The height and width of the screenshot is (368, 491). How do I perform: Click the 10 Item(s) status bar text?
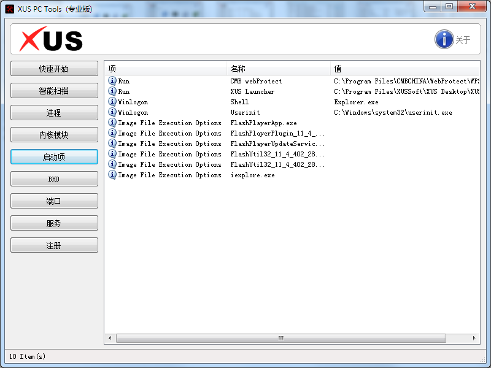27,356
